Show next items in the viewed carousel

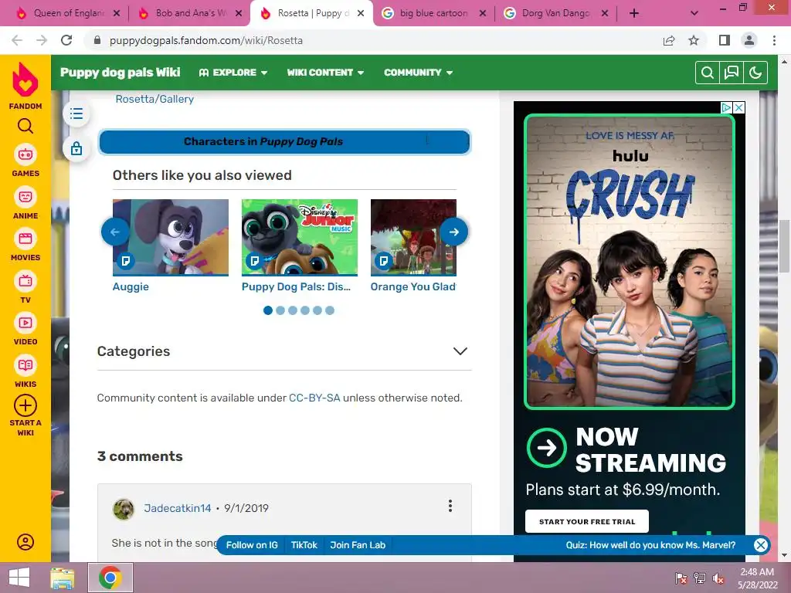(x=454, y=232)
